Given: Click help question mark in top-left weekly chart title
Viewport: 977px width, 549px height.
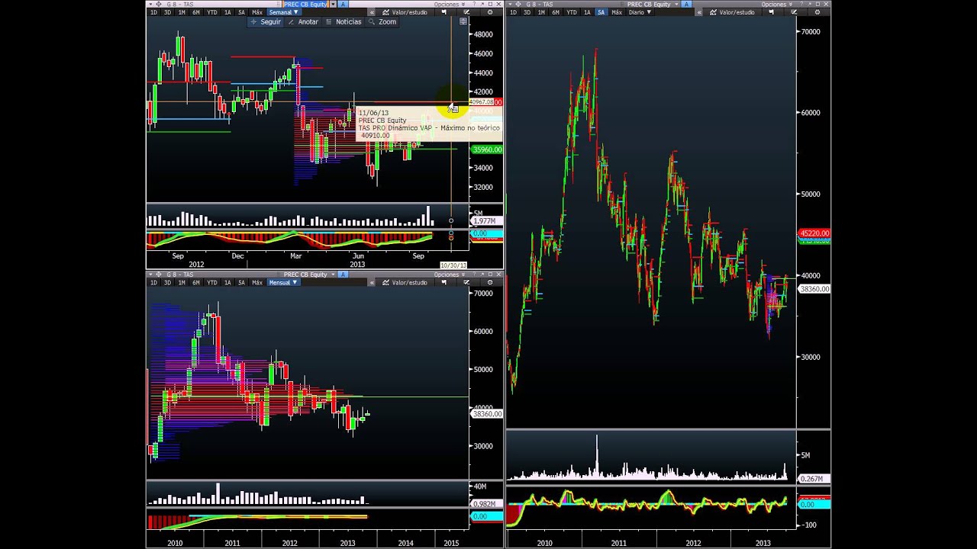Looking at the screenshot, I should [474, 5].
